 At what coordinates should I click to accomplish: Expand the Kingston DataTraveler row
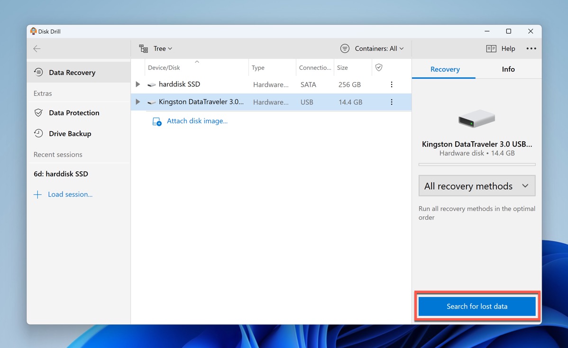(x=137, y=102)
